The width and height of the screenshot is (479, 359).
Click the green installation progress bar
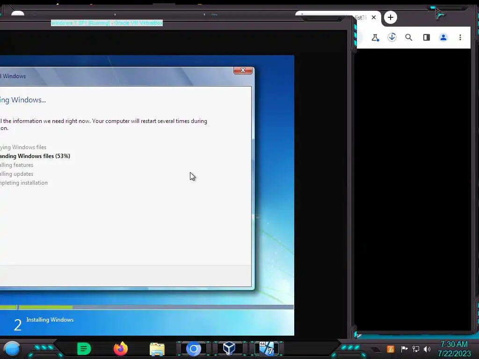[x=36, y=307]
